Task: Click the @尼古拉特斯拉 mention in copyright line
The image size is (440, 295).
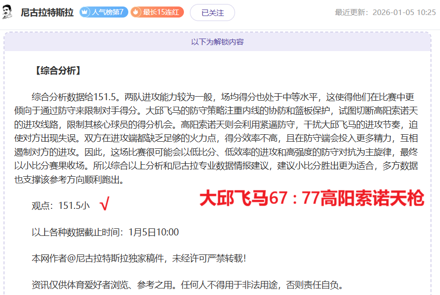Action: click(x=100, y=259)
